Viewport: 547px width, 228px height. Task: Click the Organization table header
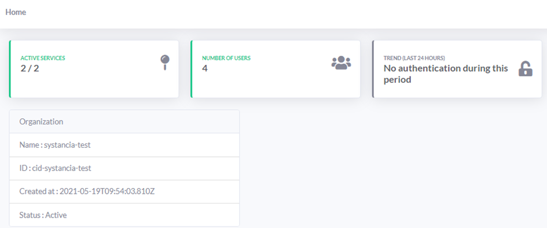(124, 122)
